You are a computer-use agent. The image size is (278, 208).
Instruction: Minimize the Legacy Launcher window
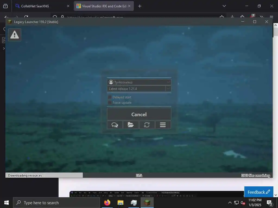[x=243, y=22]
